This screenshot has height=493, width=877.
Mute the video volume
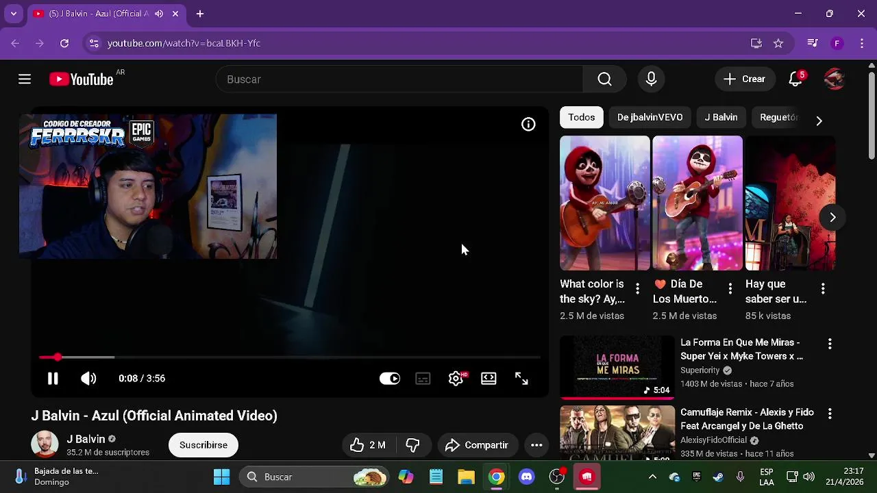click(x=88, y=378)
